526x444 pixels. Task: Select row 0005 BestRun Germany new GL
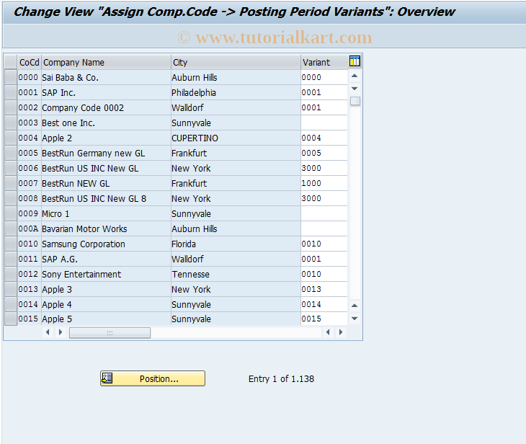11,153
